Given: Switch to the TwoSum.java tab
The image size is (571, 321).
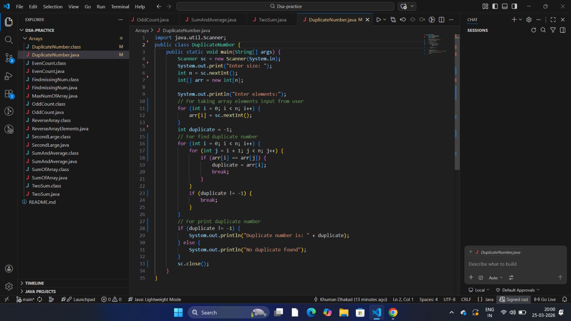Looking at the screenshot, I should point(272,20).
